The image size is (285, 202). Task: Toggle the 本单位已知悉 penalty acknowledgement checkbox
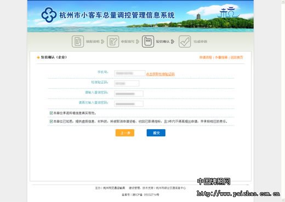click(52, 122)
